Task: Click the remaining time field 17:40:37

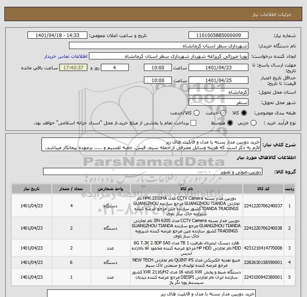Action: click(x=73, y=67)
